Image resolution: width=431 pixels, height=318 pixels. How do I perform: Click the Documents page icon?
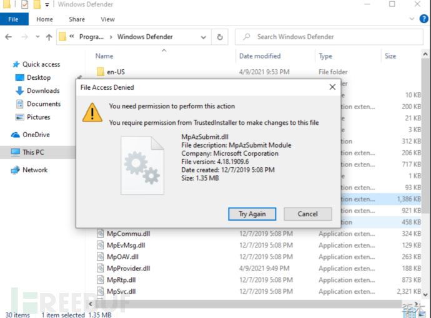[x=20, y=104]
